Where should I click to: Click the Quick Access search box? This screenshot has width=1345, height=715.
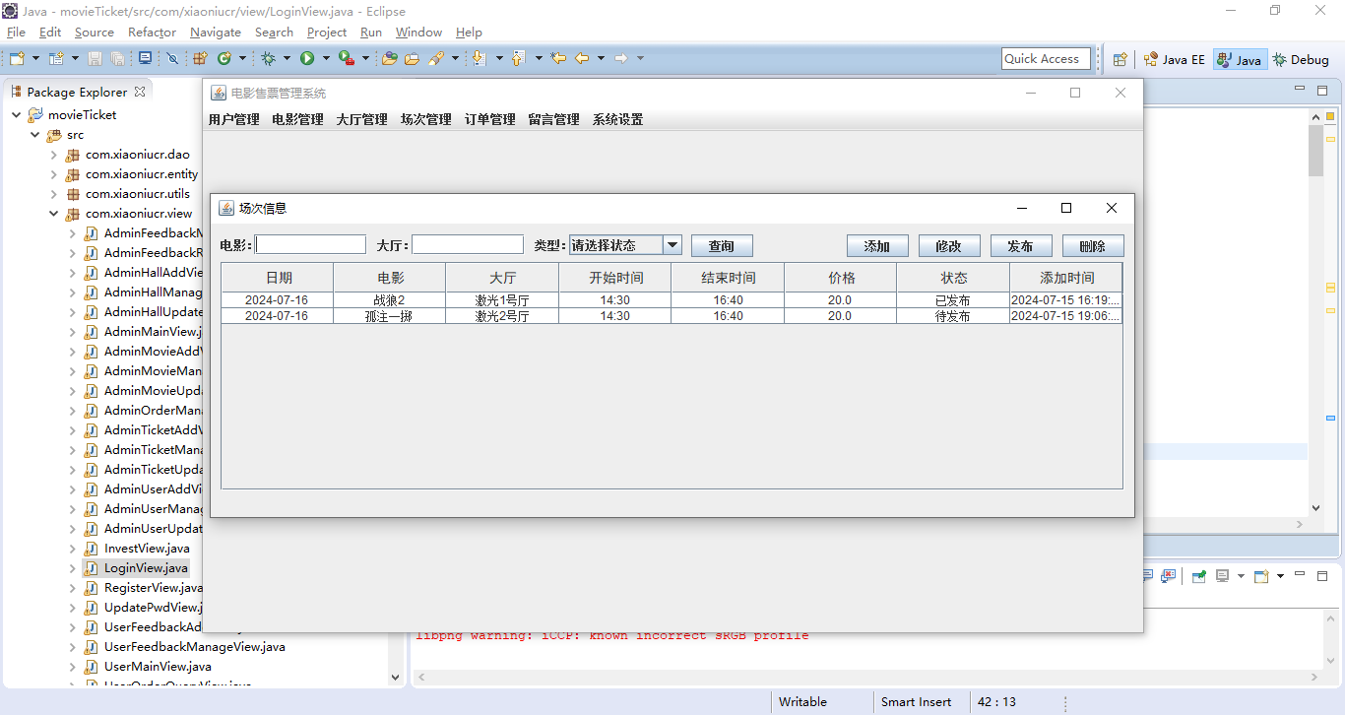point(1046,59)
